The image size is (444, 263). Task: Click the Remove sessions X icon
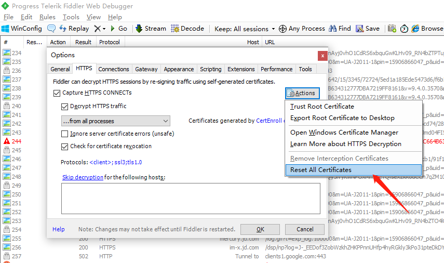click(x=97, y=29)
